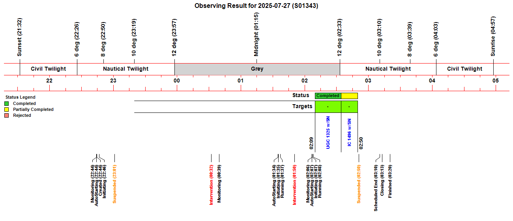Click the Observing Result chart title
The width and height of the screenshot is (513, 221).
pos(256,6)
